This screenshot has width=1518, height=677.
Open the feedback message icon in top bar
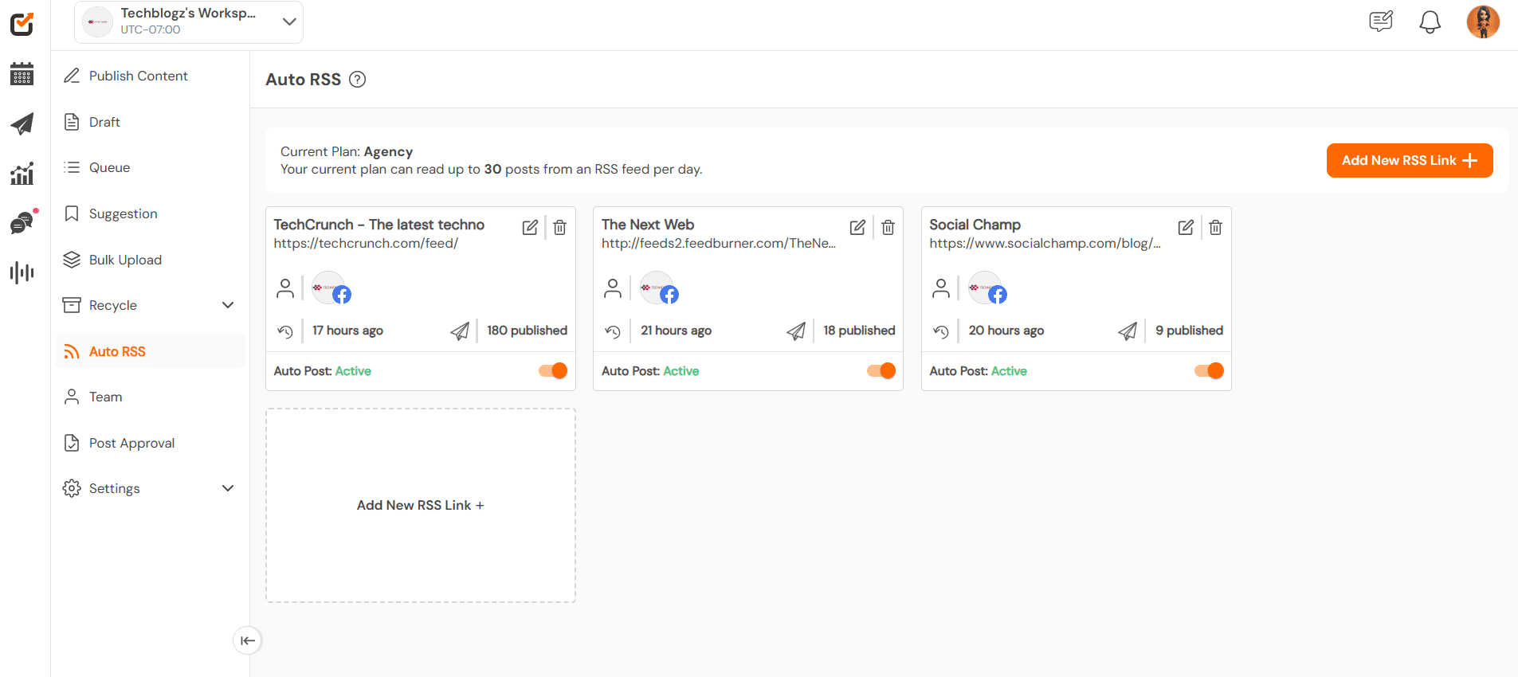(x=1381, y=22)
